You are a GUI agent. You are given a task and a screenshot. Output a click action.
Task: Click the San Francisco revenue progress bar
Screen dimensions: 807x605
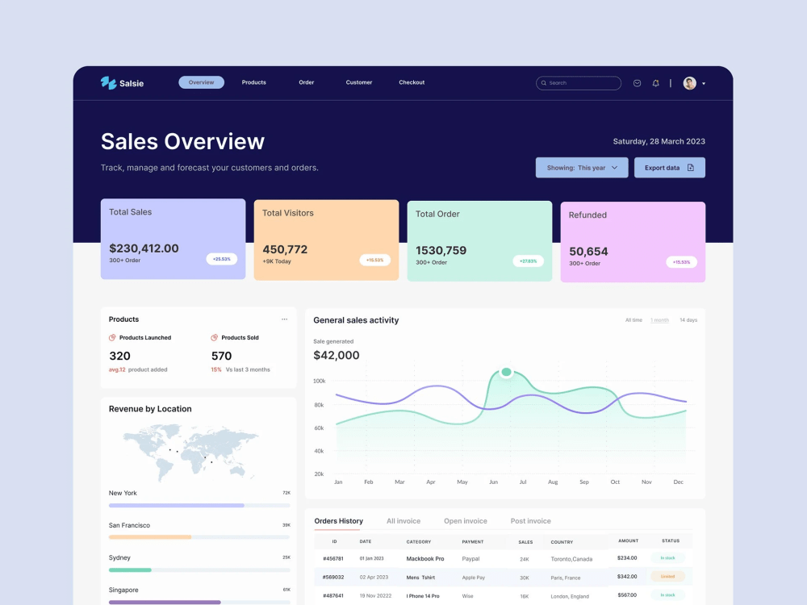[x=199, y=537]
